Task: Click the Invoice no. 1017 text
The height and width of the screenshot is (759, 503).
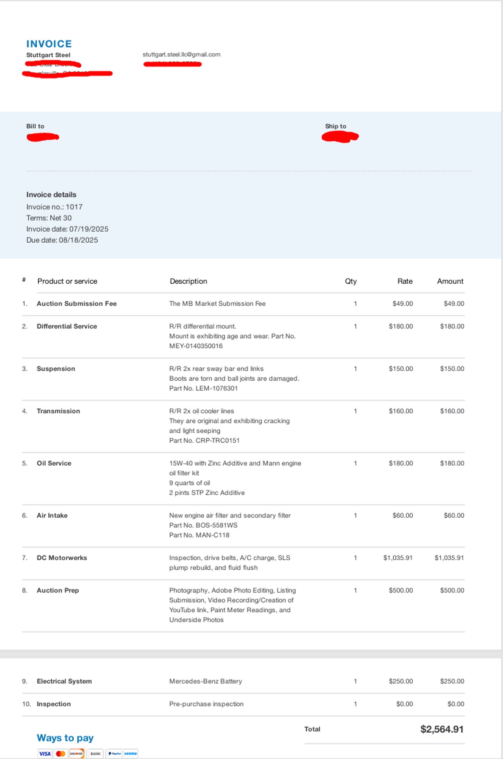Action: (x=54, y=207)
